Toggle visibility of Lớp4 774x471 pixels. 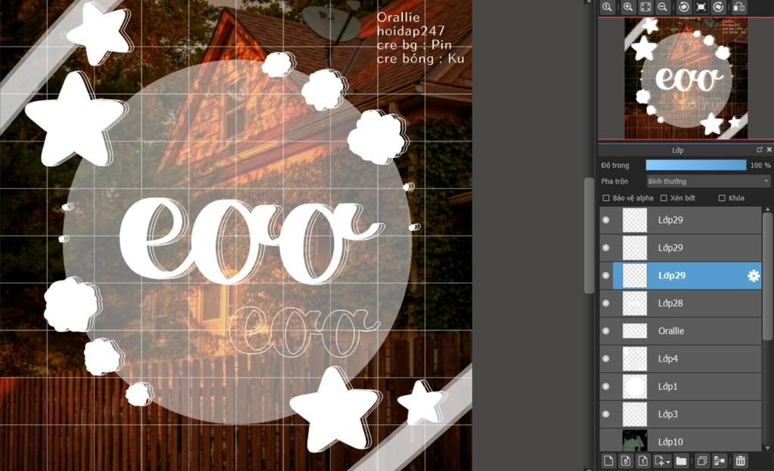coord(606,359)
